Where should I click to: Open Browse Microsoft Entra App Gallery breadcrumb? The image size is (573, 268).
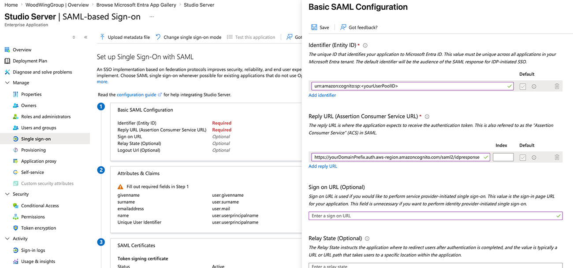click(x=136, y=5)
